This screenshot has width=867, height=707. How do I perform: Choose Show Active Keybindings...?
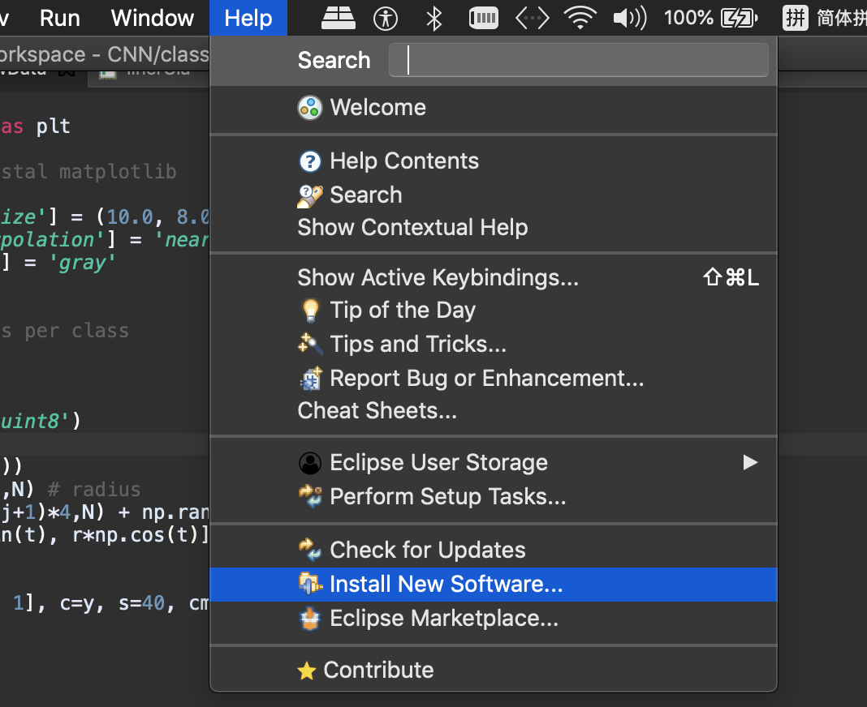point(494,277)
